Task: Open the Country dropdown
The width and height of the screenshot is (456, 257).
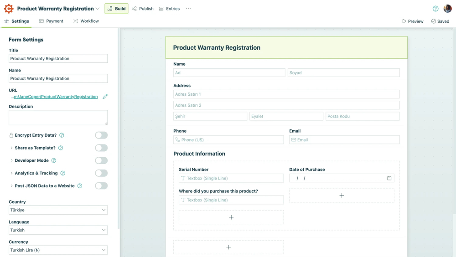Action: tap(58, 210)
